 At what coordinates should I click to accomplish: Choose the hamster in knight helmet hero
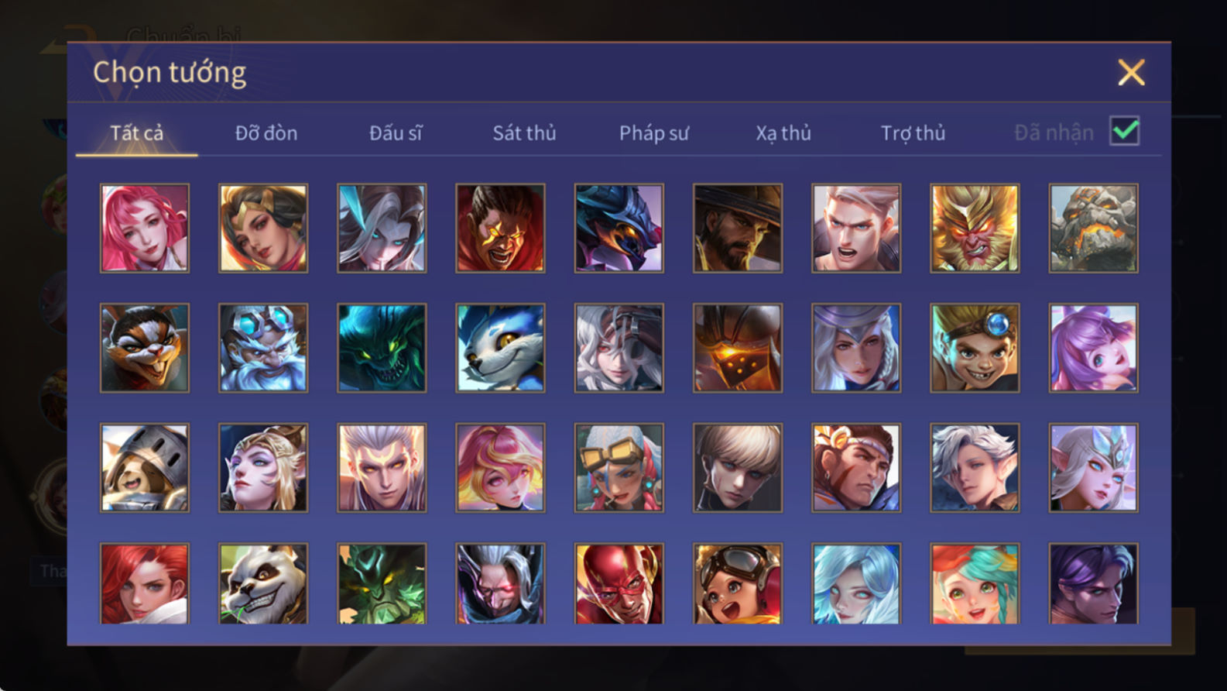pos(145,468)
